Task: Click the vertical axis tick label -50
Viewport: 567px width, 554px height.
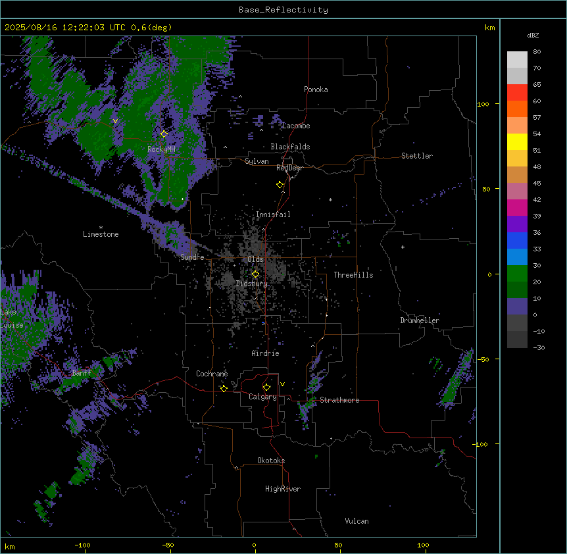Action: [x=483, y=359]
